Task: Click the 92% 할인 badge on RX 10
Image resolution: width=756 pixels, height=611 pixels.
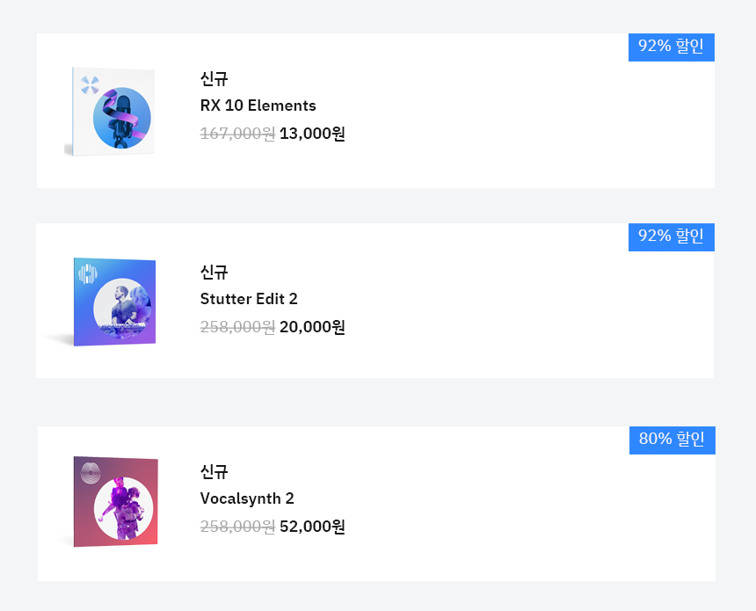Action: [x=671, y=47]
